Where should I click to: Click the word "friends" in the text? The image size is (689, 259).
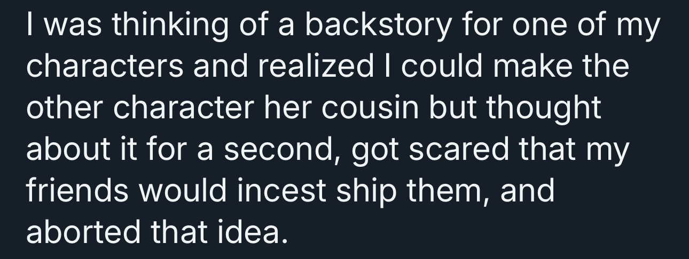77,191
